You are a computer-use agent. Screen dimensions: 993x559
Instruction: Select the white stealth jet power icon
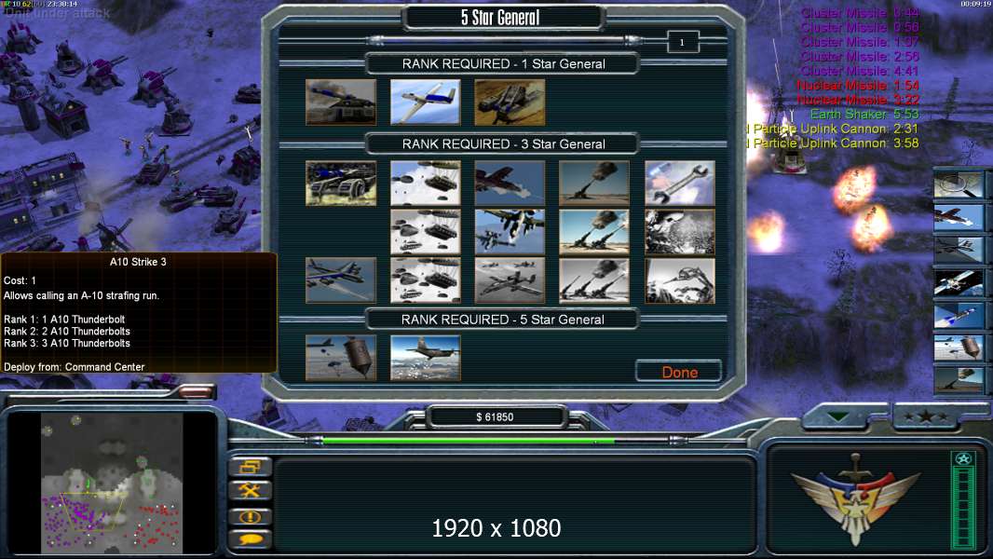pos(425,102)
